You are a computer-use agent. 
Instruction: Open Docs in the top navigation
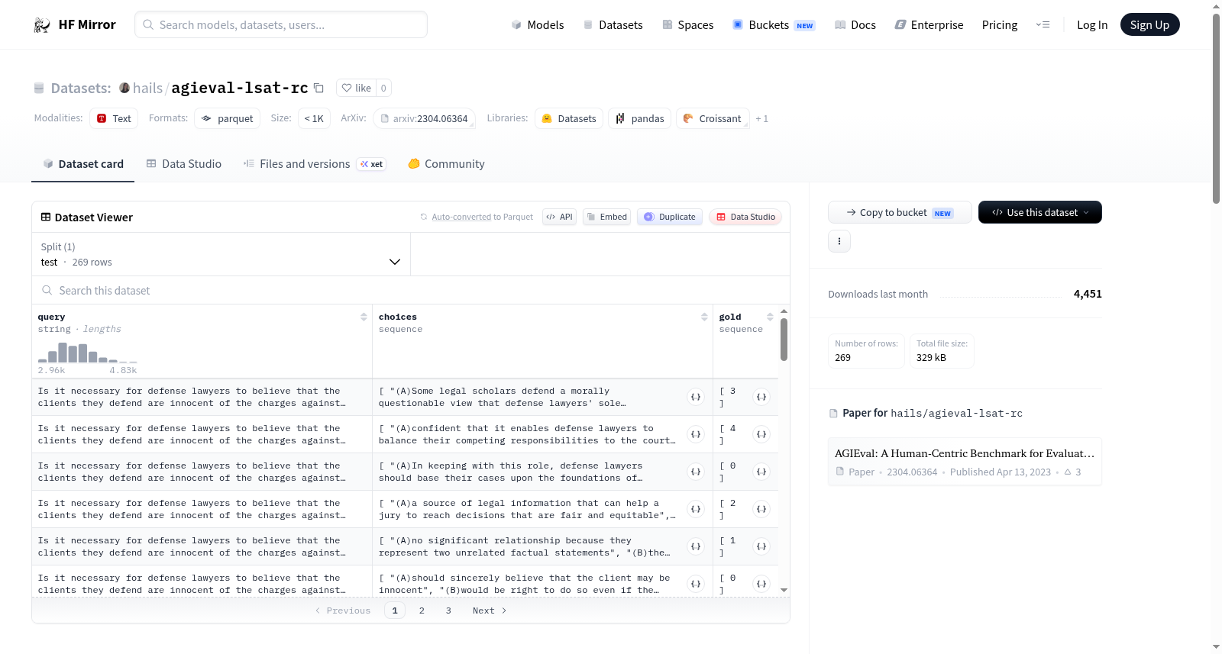click(x=855, y=24)
